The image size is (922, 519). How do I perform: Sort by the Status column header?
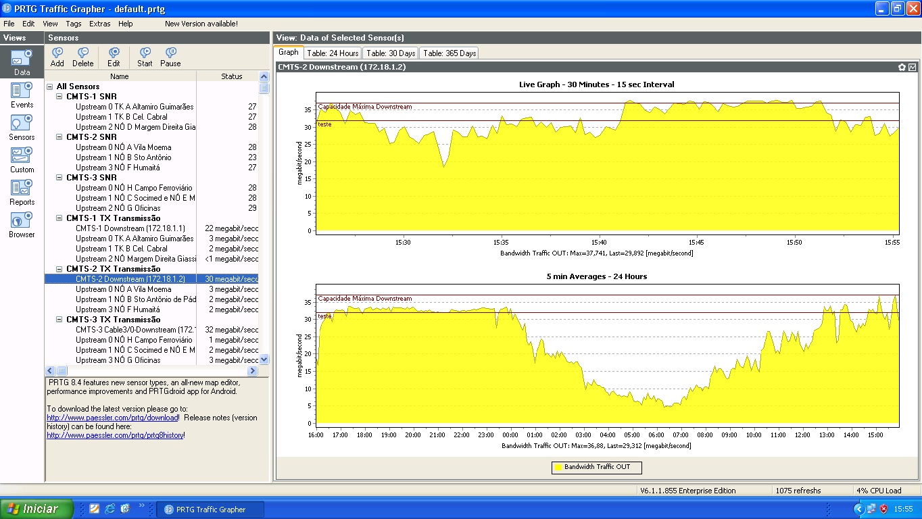(231, 76)
